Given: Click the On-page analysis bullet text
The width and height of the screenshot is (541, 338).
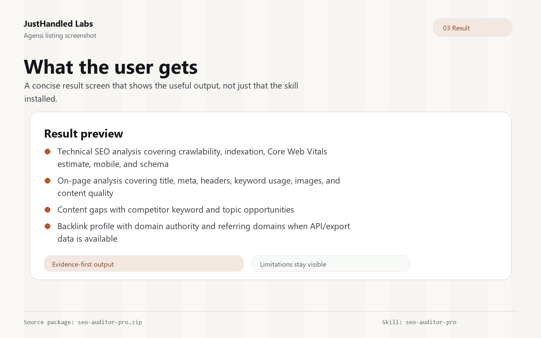Looking at the screenshot, I should [x=199, y=187].
